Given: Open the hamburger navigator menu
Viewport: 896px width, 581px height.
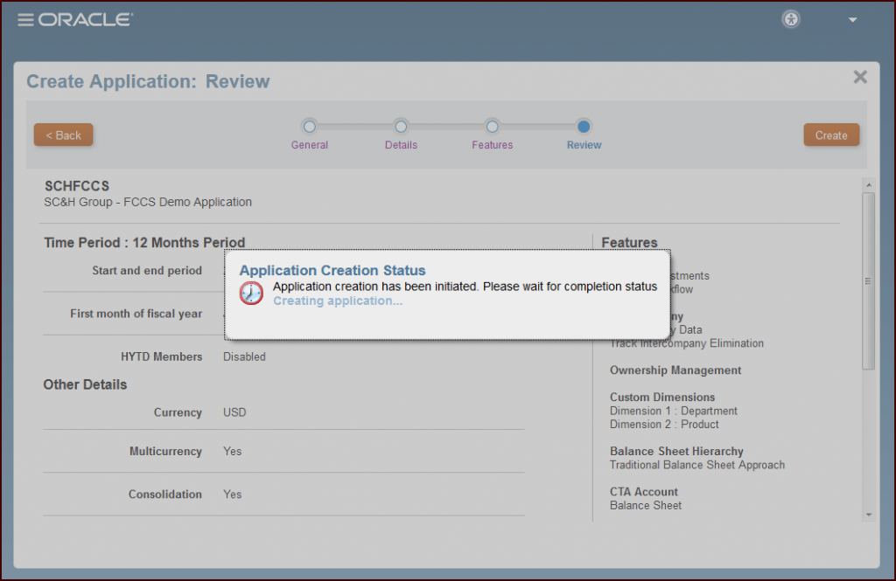Looking at the screenshot, I should pyautogui.click(x=25, y=20).
